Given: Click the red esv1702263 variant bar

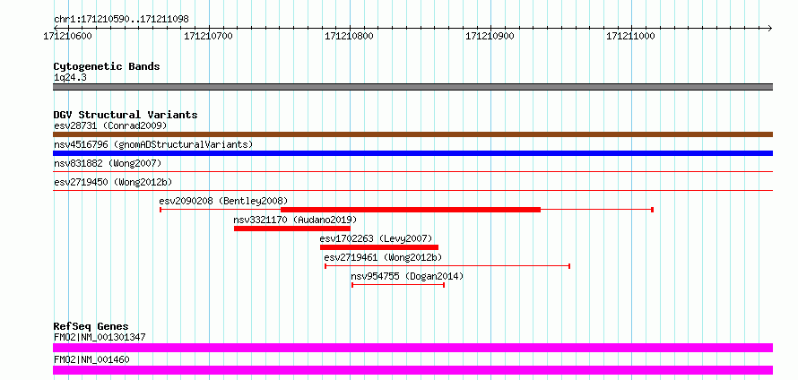Looking at the screenshot, I should point(379,247).
